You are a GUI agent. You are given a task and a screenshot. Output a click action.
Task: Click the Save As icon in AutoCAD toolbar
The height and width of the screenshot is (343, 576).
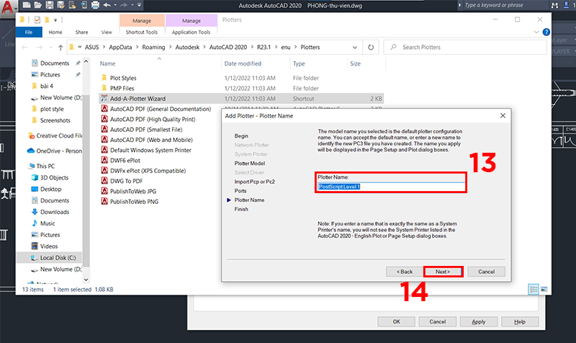60,5
